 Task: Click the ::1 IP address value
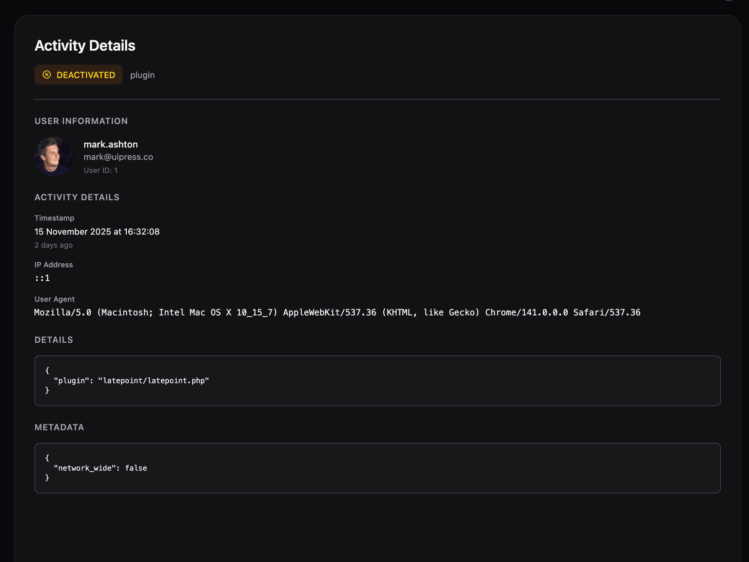[42, 278]
